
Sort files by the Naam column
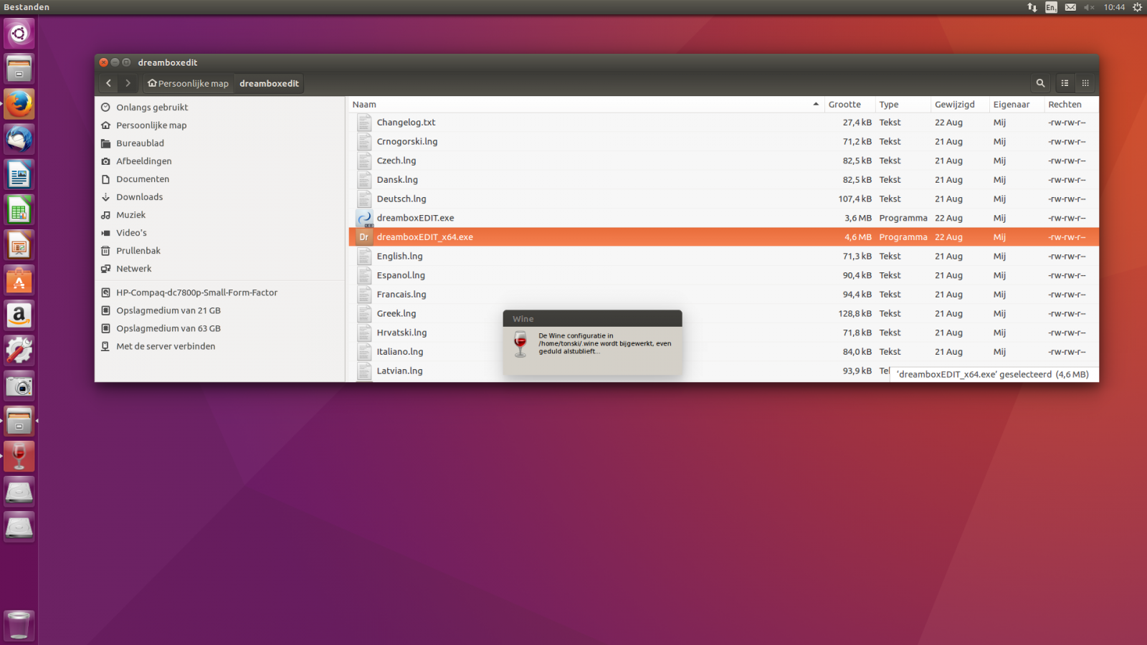(364, 105)
